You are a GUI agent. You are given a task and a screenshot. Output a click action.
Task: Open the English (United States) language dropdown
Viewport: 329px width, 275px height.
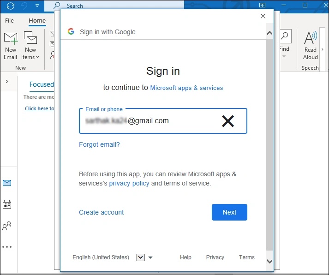(140, 257)
